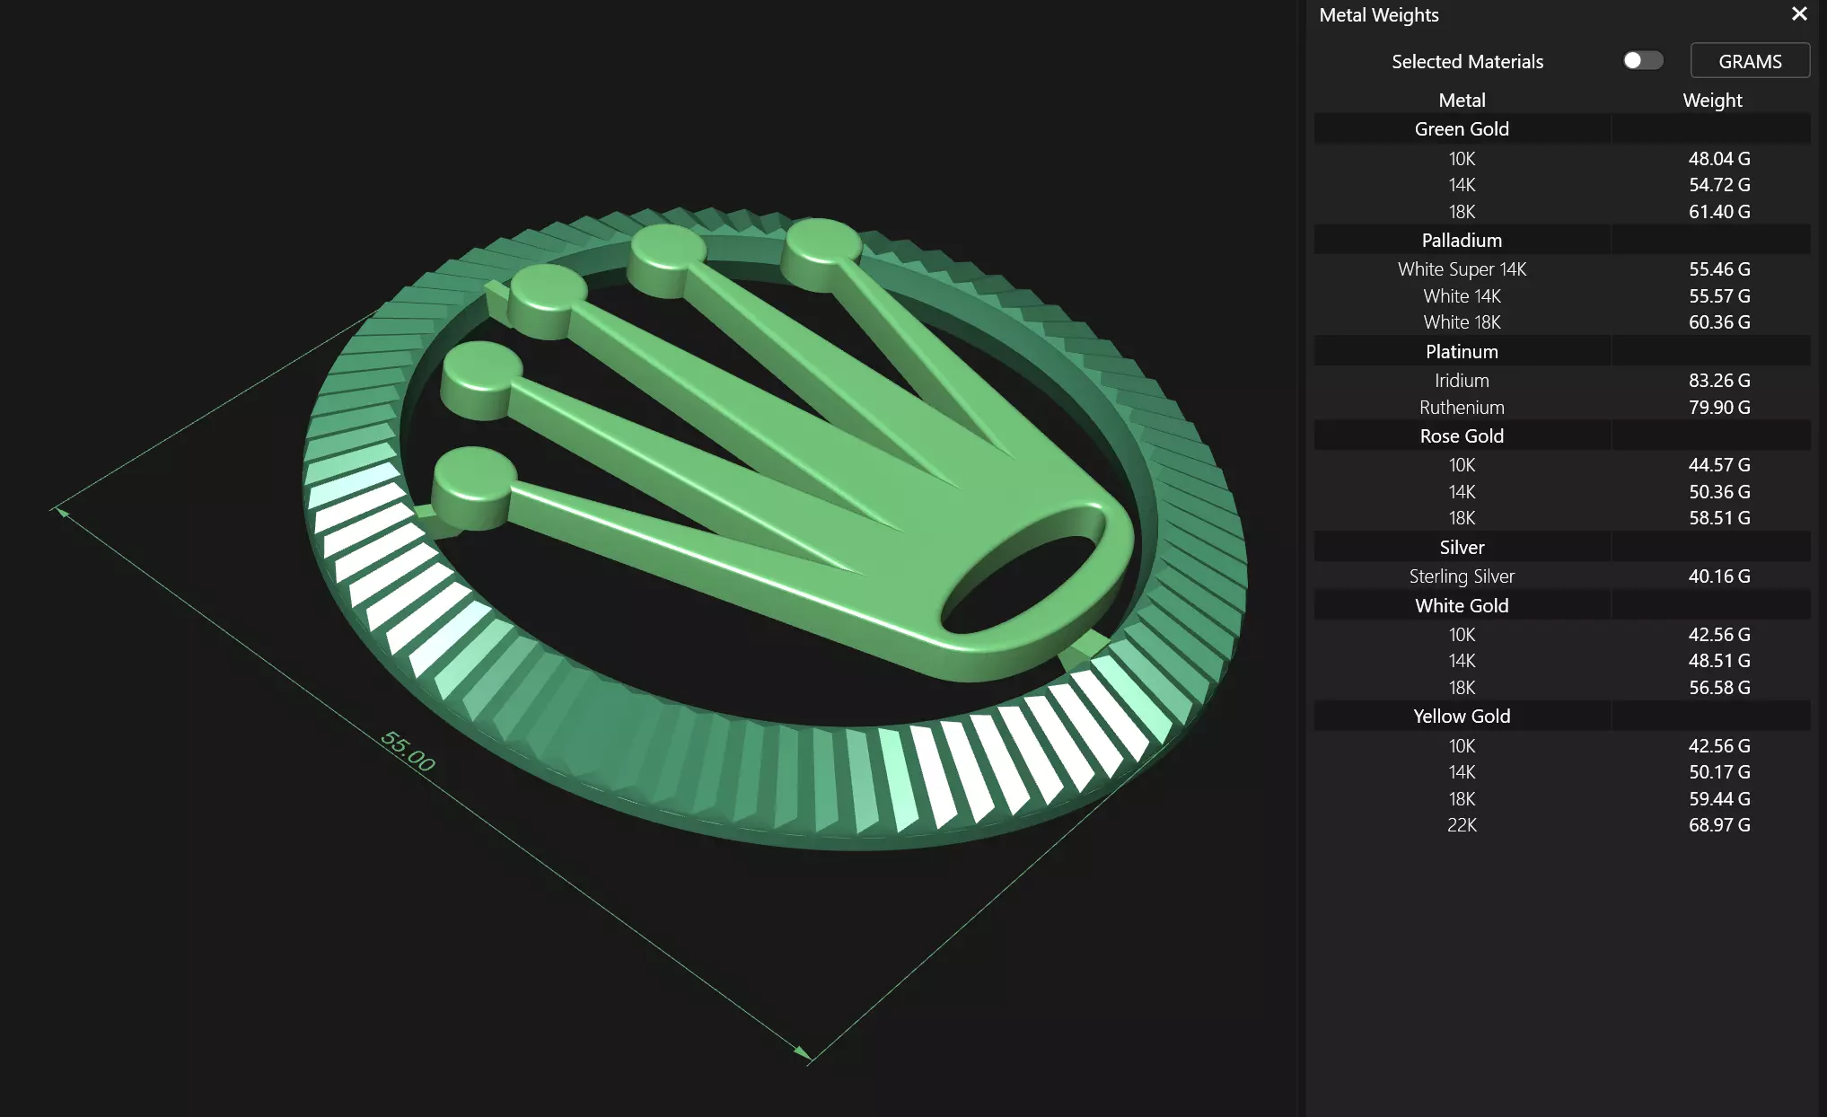The image size is (1827, 1117).
Task: Click the 56.58 G White Gold weight
Action: click(1719, 688)
